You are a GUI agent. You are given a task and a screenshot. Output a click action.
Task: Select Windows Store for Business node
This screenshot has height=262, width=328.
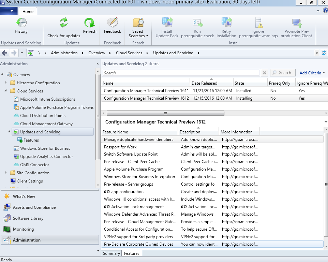point(45,148)
